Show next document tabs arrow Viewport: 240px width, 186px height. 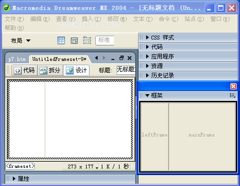pos(104,58)
